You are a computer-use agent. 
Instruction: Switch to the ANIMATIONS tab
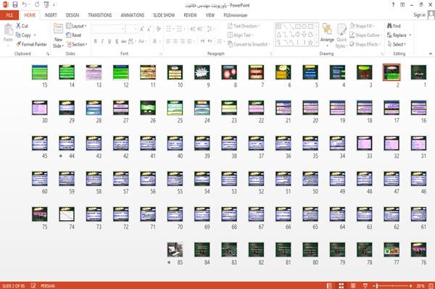click(x=133, y=15)
